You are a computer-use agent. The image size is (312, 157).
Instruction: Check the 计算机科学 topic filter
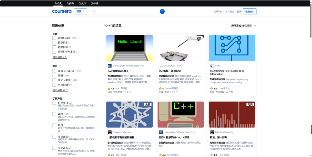coord(54,38)
